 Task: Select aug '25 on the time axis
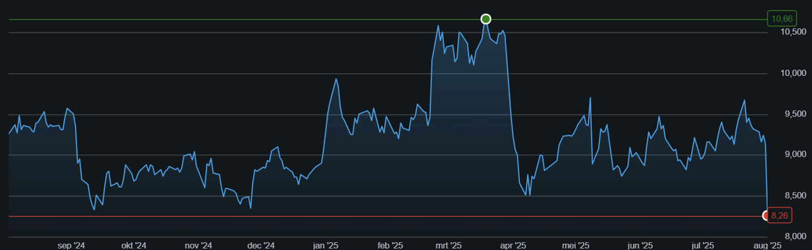point(767,245)
